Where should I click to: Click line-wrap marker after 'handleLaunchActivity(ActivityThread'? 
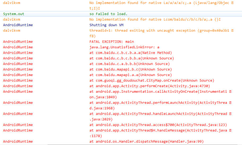point(230,114)
